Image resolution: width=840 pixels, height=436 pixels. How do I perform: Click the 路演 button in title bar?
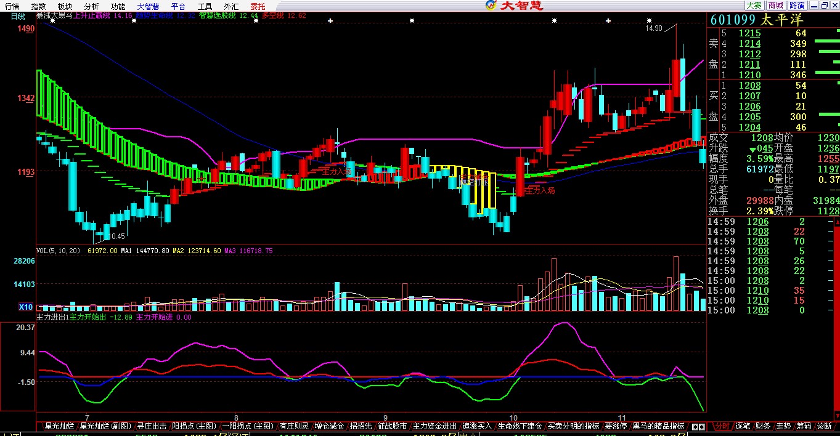pos(797,5)
